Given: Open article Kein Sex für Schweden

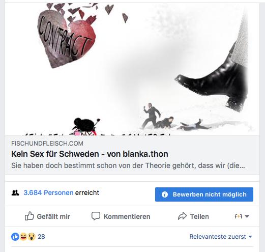Looking at the screenshot, I should (x=90, y=154).
